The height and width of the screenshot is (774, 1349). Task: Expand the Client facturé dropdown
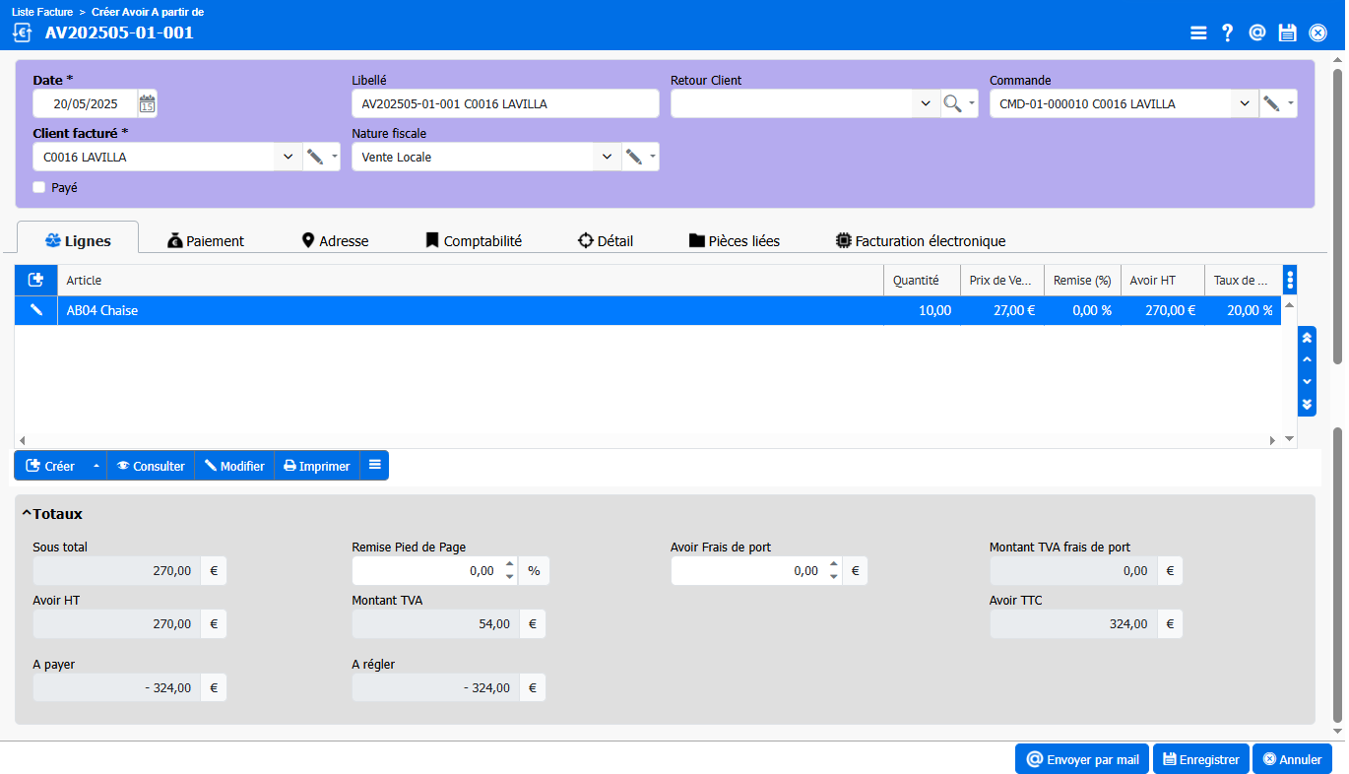[x=288, y=157]
